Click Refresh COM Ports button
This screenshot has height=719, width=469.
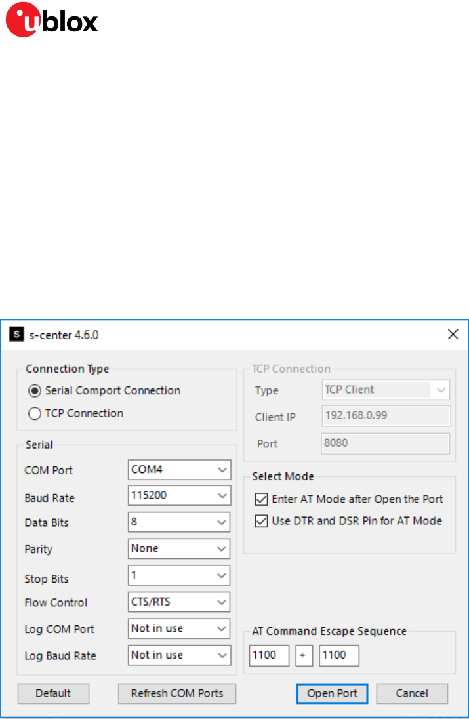point(177,693)
